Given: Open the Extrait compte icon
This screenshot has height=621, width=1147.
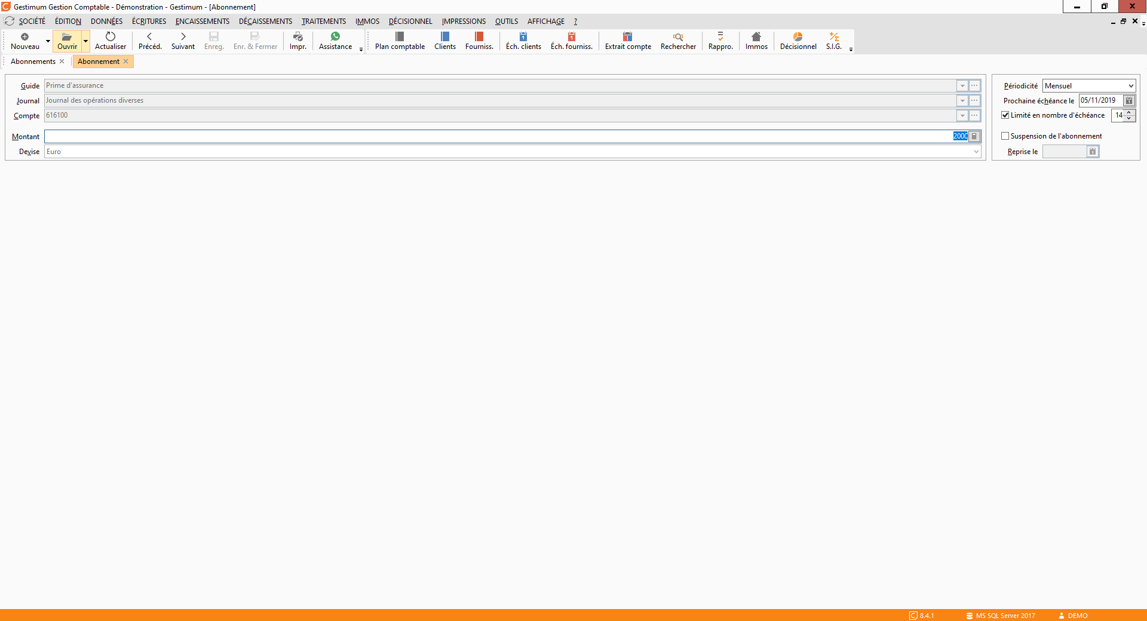Looking at the screenshot, I should pyautogui.click(x=628, y=37).
